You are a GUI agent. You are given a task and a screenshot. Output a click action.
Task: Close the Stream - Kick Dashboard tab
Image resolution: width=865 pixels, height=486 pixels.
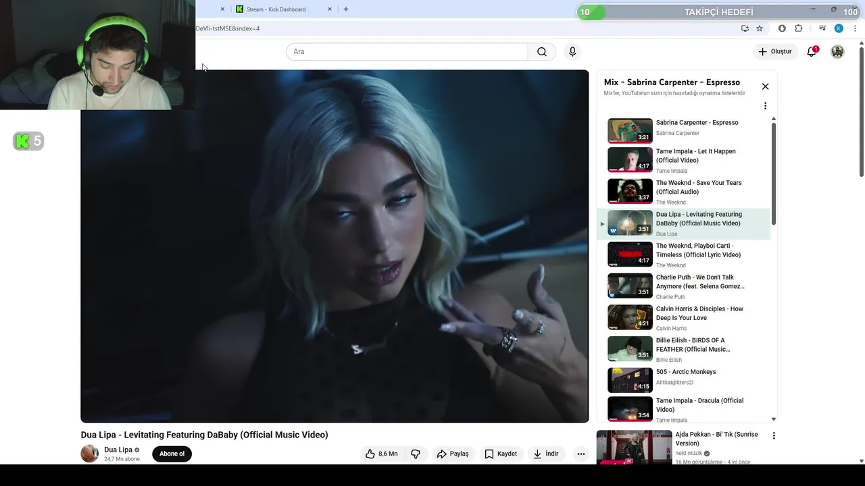pos(330,9)
